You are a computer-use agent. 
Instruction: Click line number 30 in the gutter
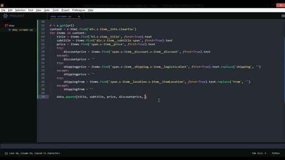coord(43,97)
